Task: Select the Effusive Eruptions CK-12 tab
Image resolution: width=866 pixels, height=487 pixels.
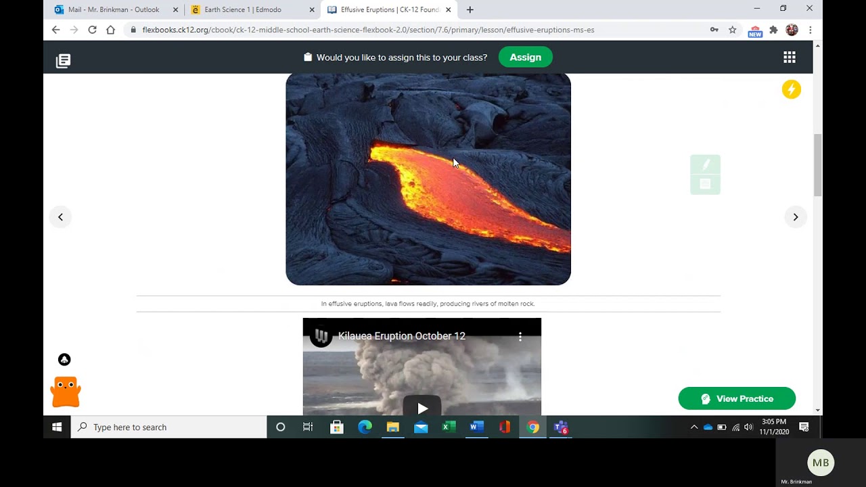Action: pos(389,9)
